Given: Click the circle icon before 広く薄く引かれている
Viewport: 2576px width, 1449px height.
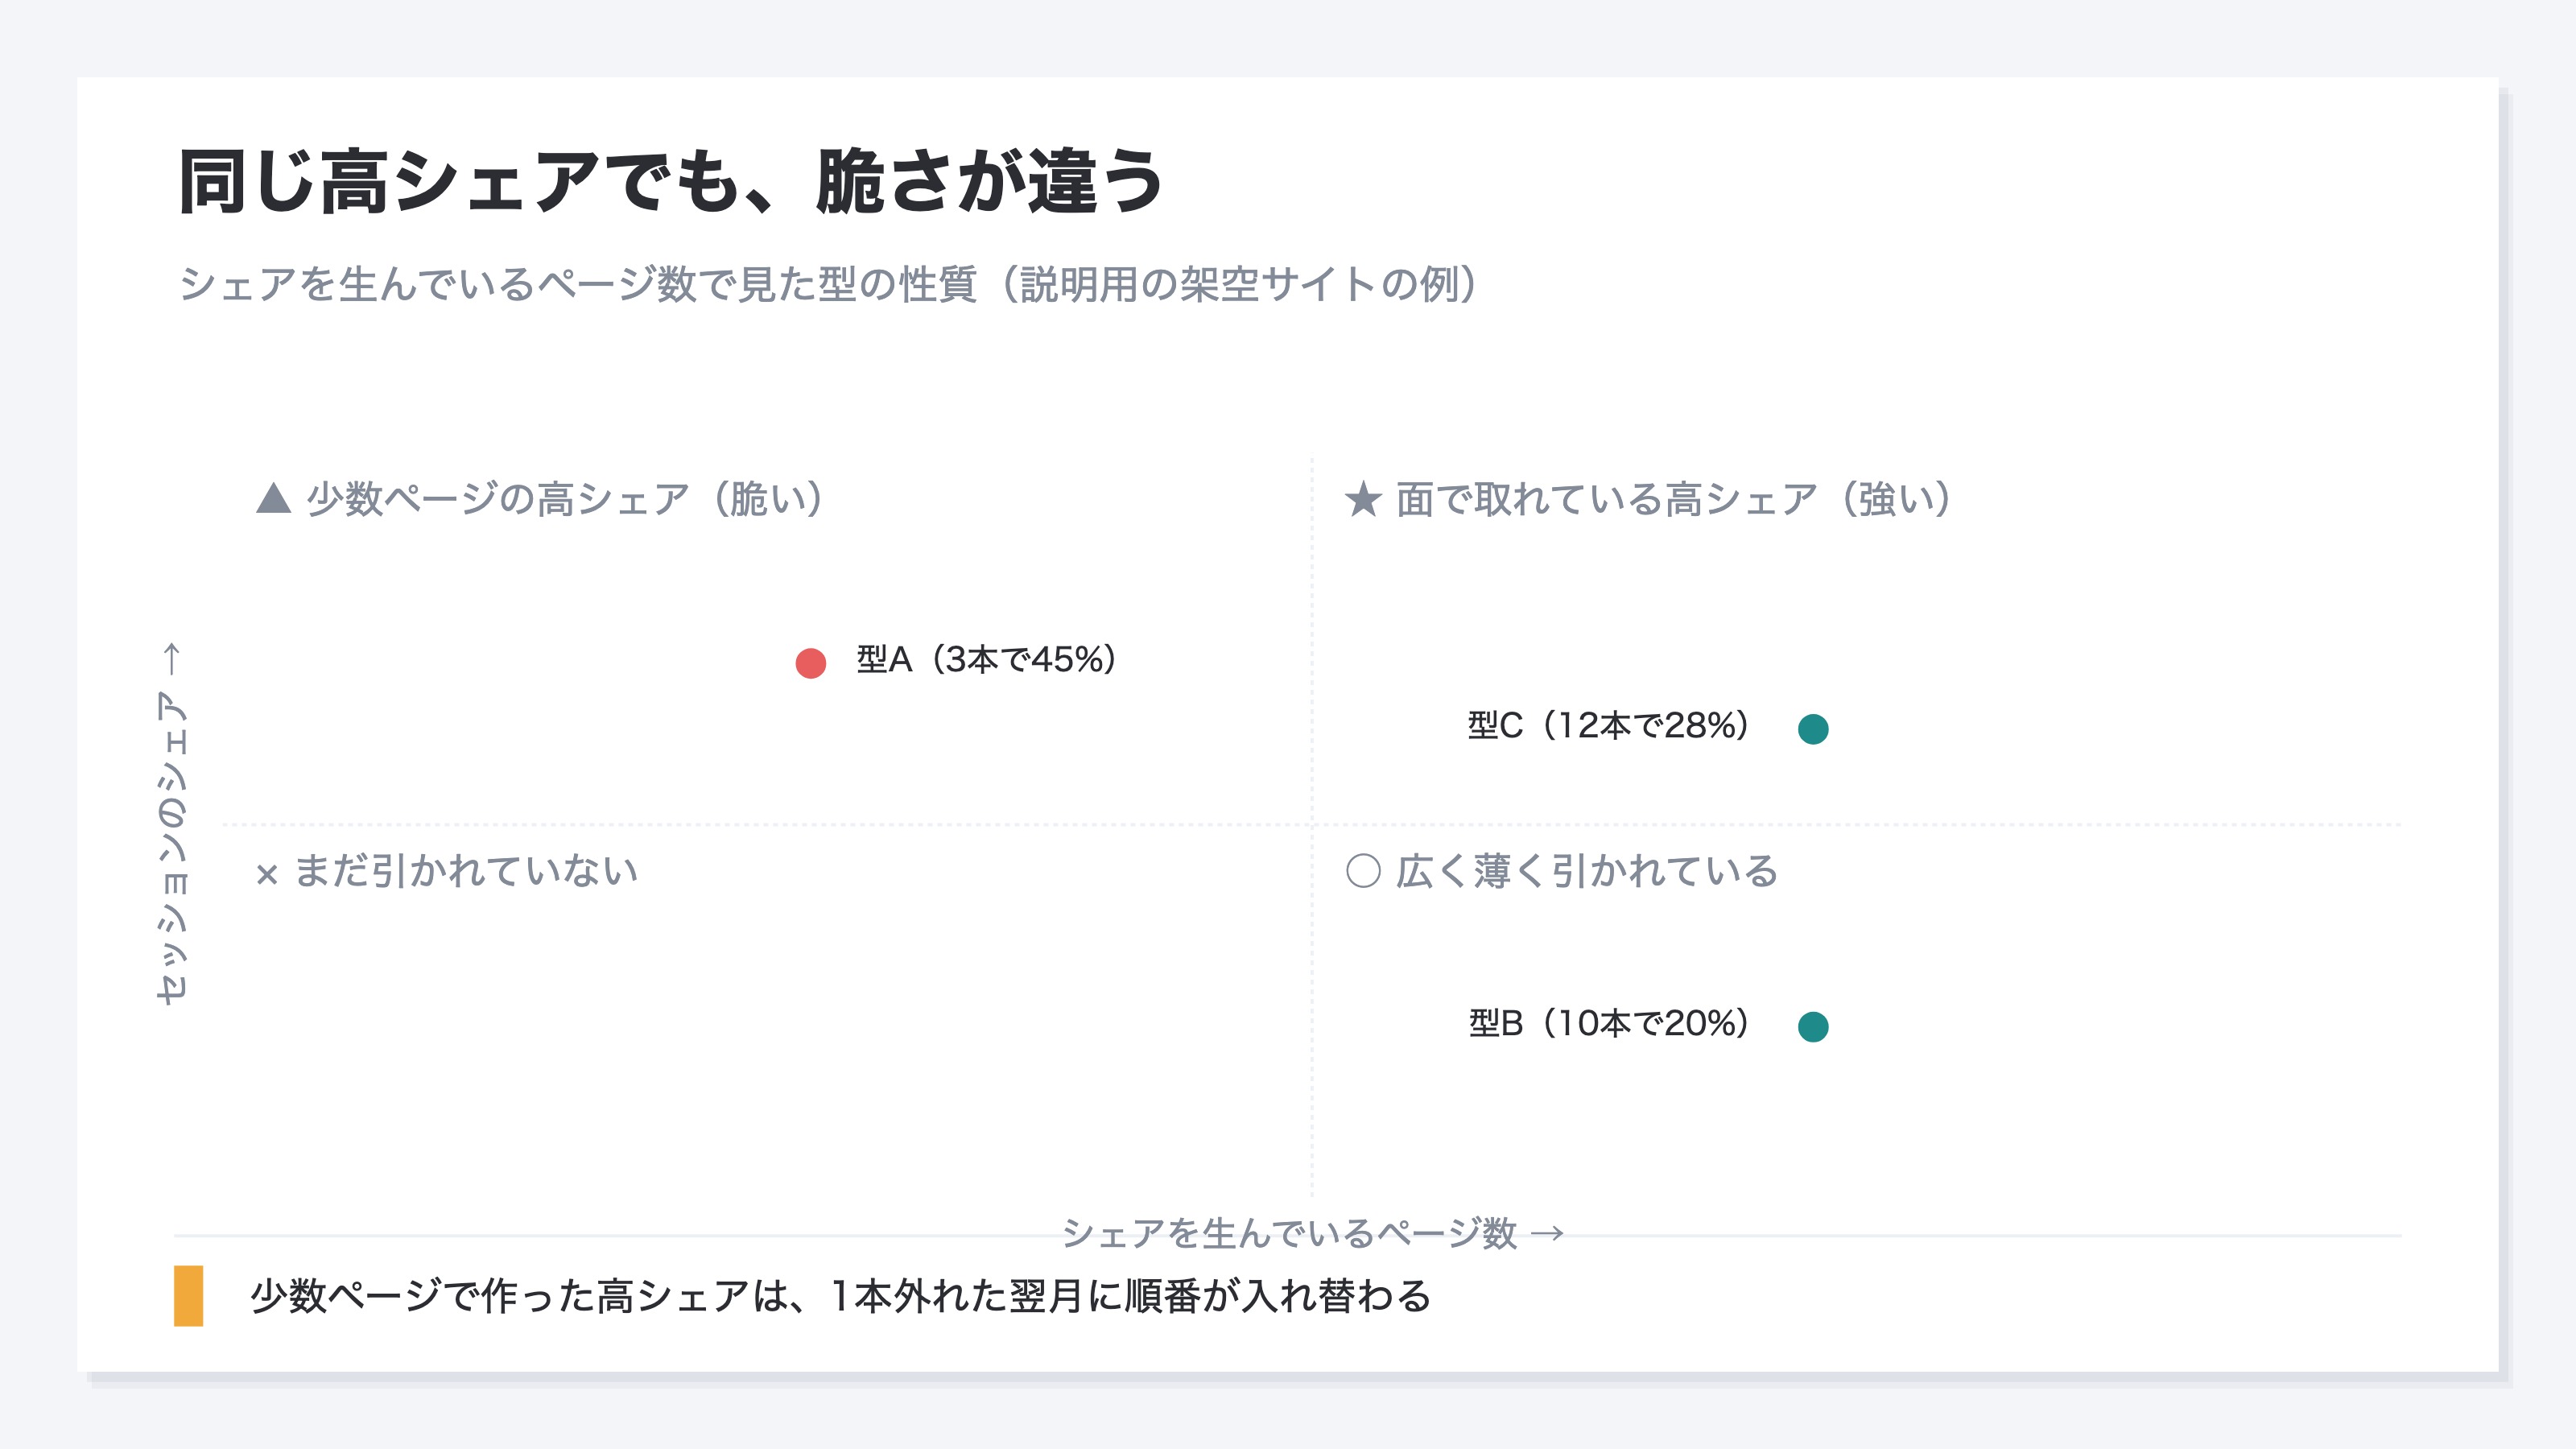Looking at the screenshot, I should [x=1363, y=871].
